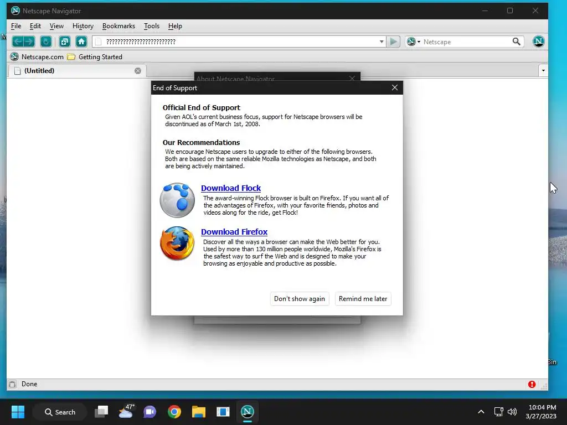Image resolution: width=567 pixels, height=425 pixels.
Task: Open the View menu
Action: [x=56, y=26]
